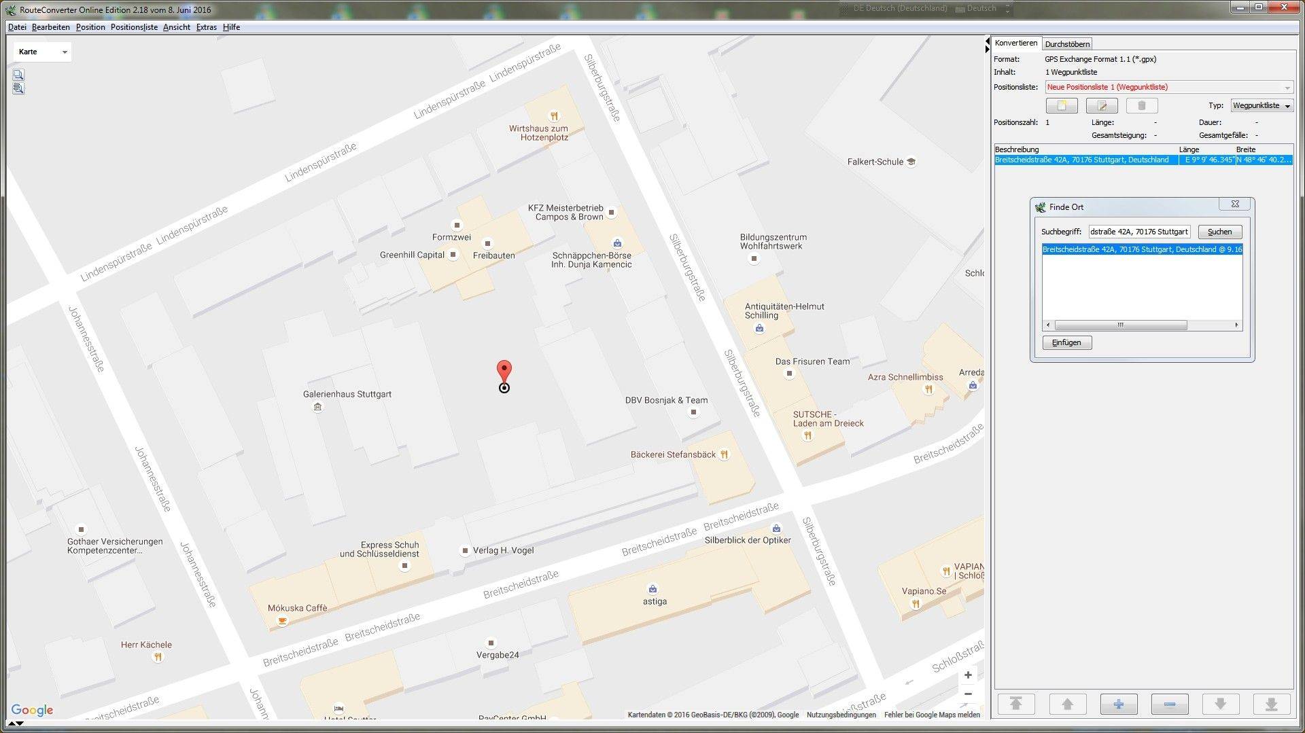Click the Suchbegriff search text field

1138,232
